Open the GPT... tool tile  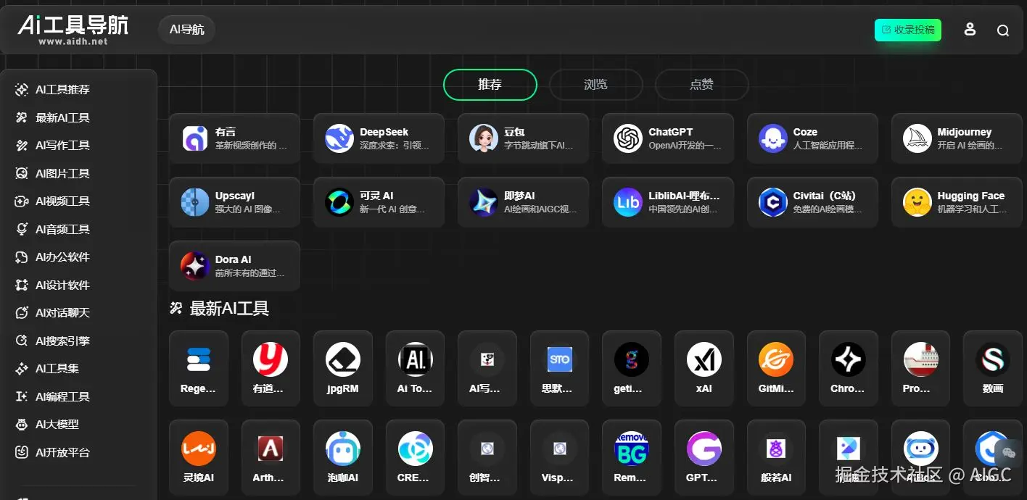[x=704, y=457]
